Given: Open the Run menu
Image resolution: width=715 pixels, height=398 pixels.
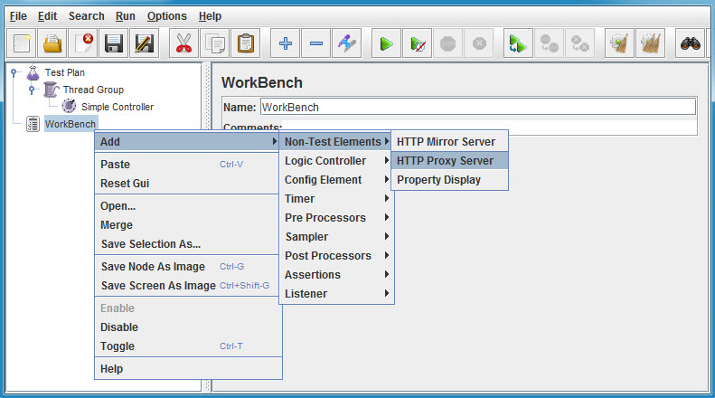Looking at the screenshot, I should coord(126,16).
